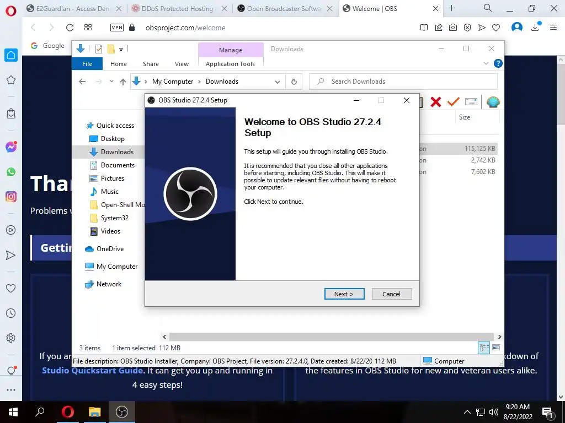This screenshot has width=565, height=423.
Task: Open recent locations dropdown in Explorer
Action: (x=111, y=82)
